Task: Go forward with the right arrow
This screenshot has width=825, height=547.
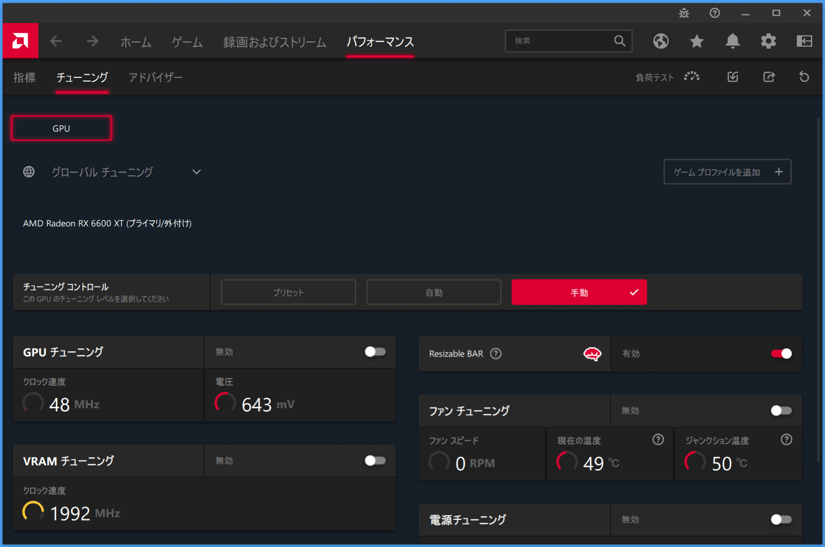Action: point(92,41)
